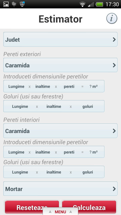Screen dimensions: 121x215
Task: Open the info icon beside Estimator
Action: 112,18
